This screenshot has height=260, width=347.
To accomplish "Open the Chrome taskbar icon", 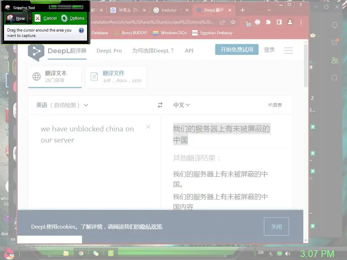I will tap(81, 253).
